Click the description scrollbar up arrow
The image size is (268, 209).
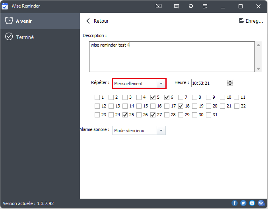[258, 45]
